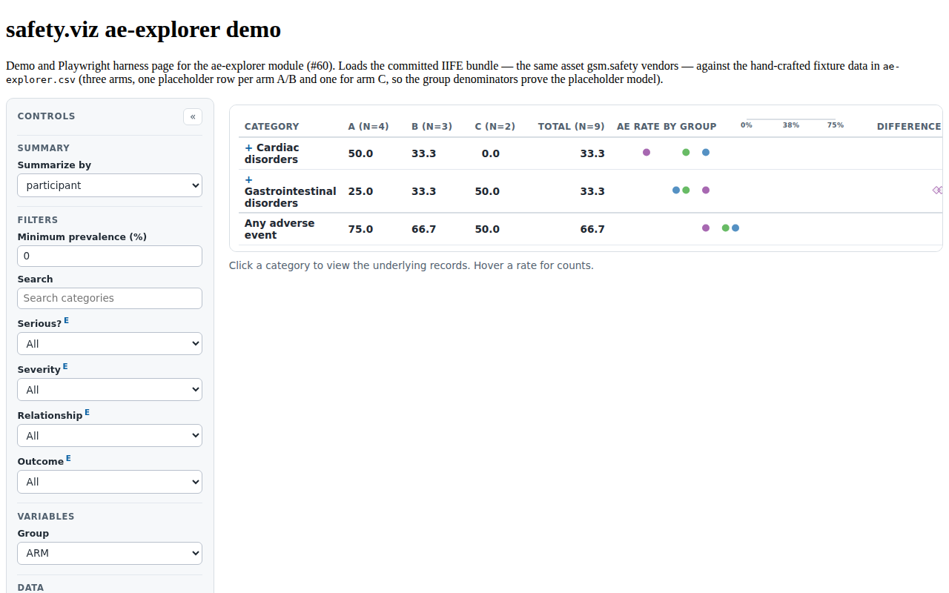Click the purple dot in Any adverse event row
This screenshot has width=949, height=593.
[x=706, y=228]
